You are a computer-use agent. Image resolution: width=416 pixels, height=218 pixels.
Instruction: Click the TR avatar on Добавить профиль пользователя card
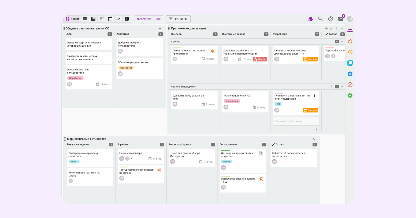tap(120, 51)
